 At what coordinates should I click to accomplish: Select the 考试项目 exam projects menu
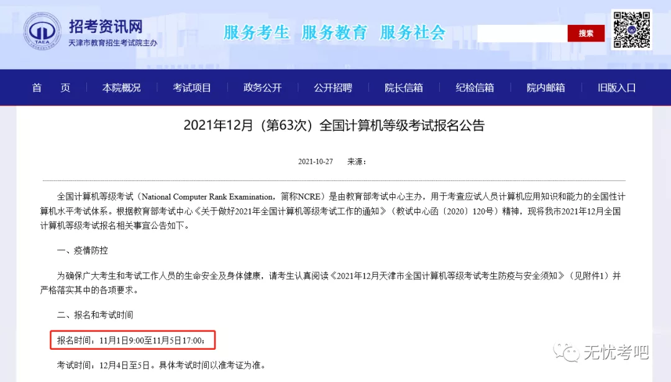[192, 87]
